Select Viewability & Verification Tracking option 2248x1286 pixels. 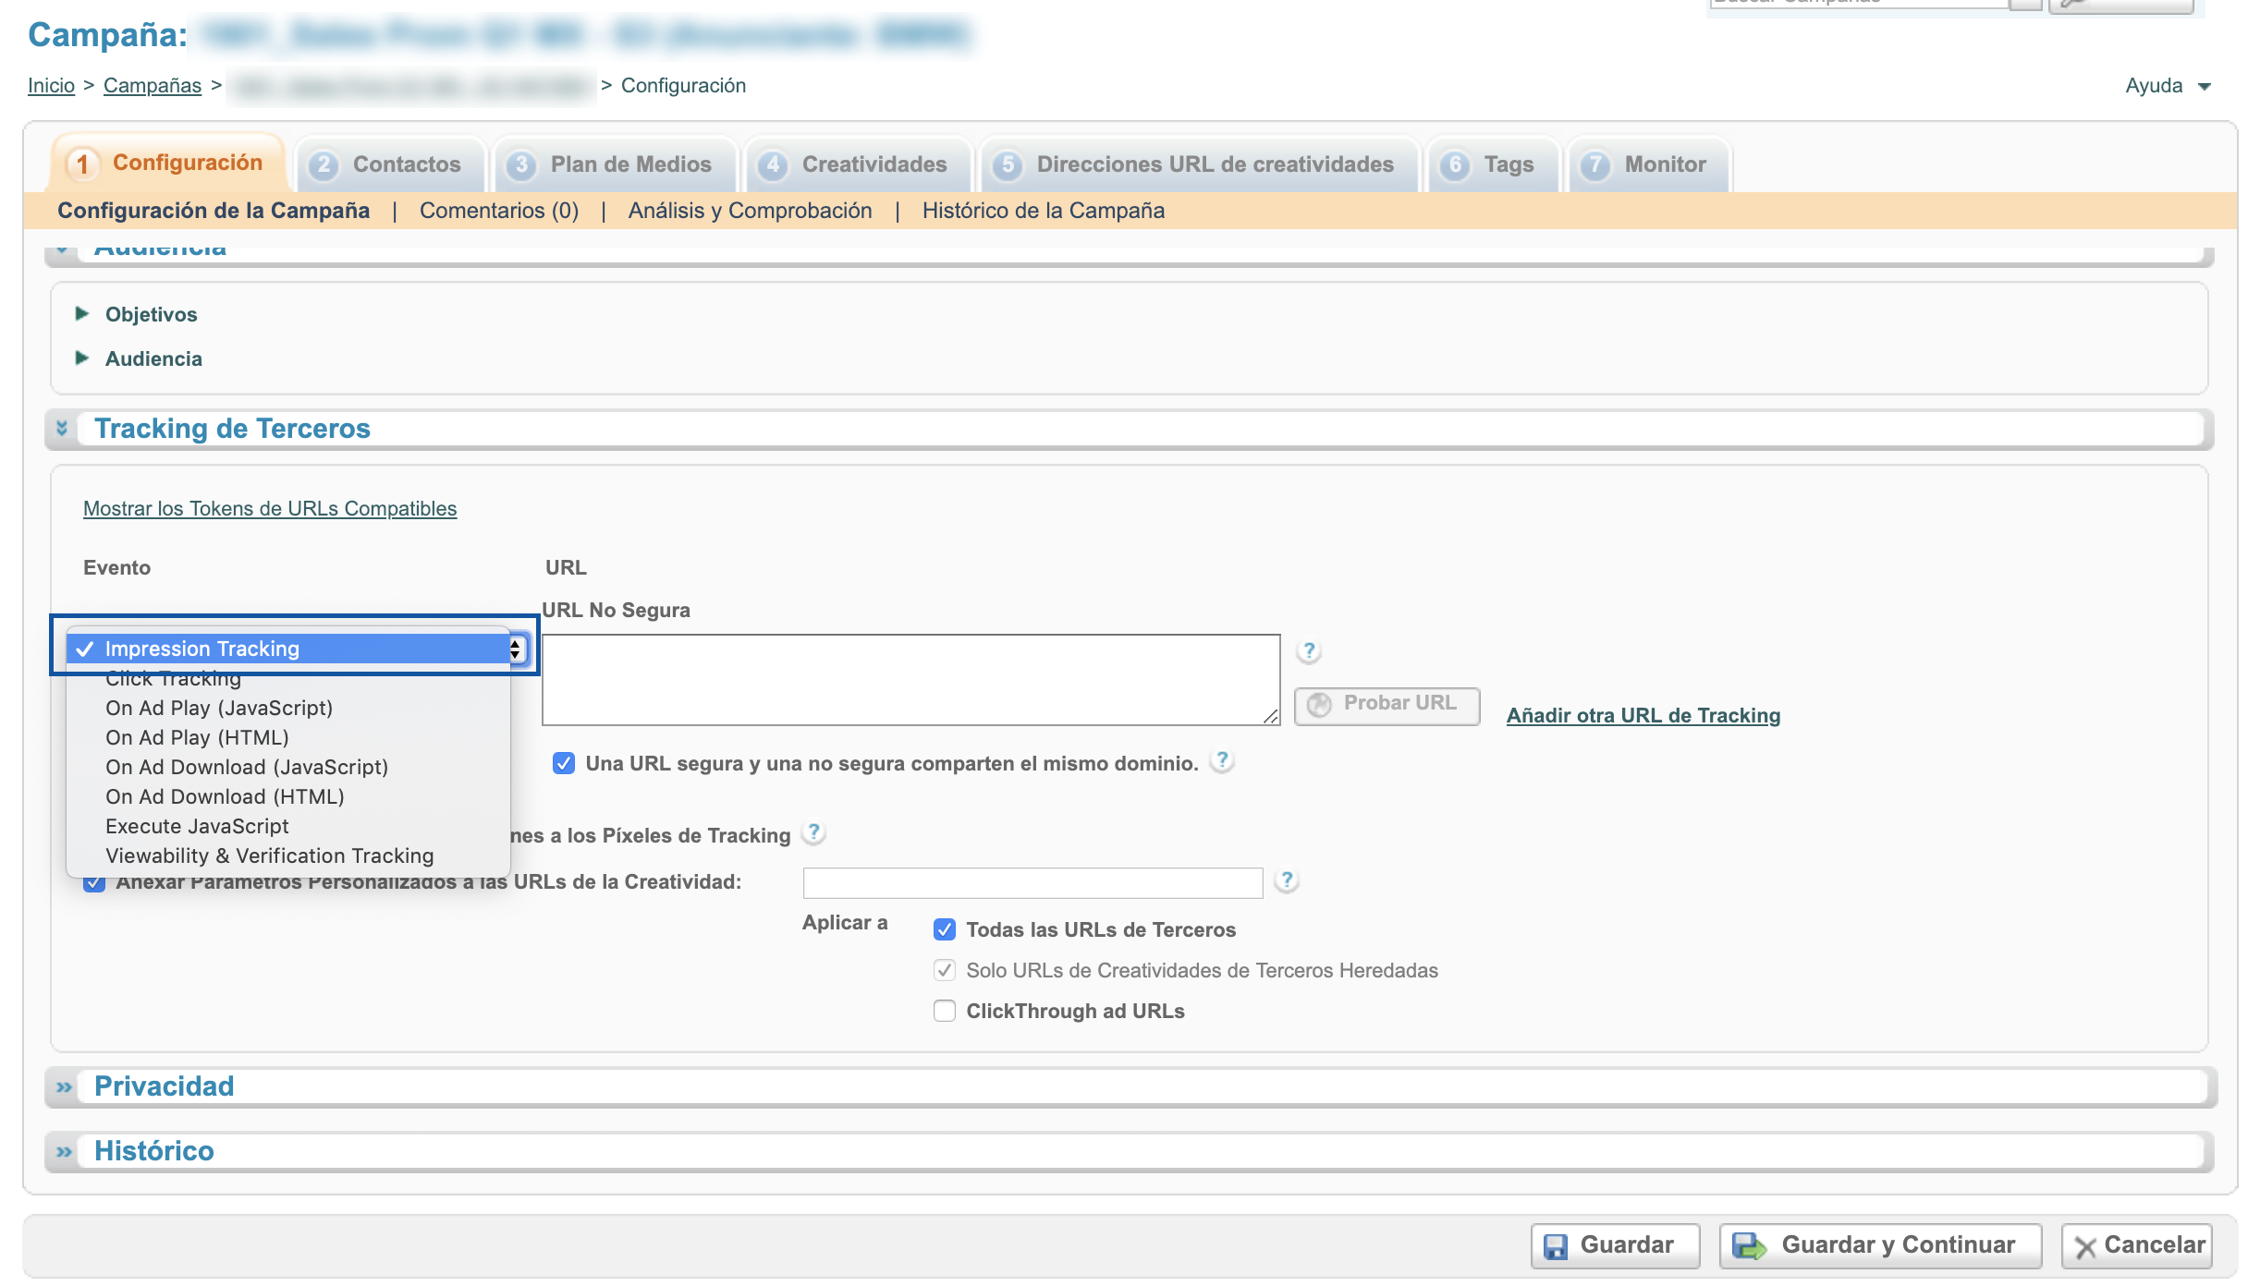click(x=269, y=854)
